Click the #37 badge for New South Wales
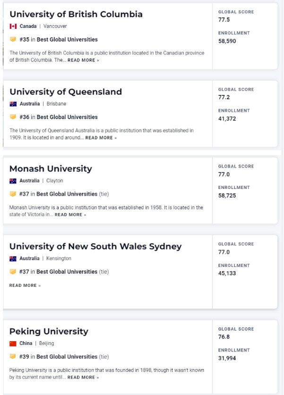Image resolution: width=284 pixels, height=395 pixels. 13,272
